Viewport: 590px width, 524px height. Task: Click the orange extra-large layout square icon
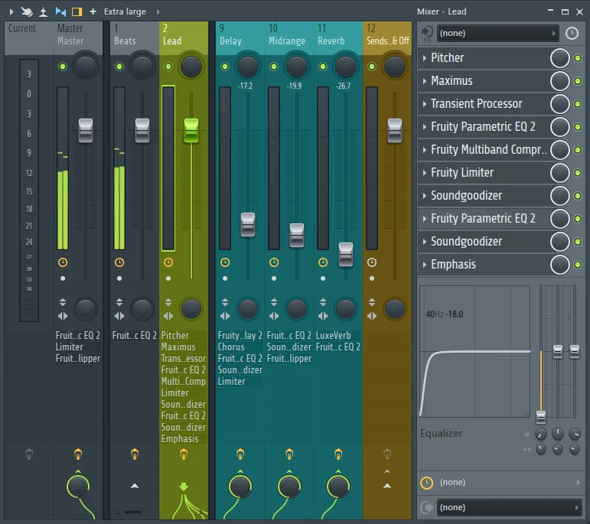pyautogui.click(x=77, y=12)
